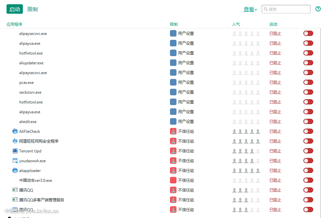
Task: Click popularity rating icons for youdaowsh.exe
Action: point(246,161)
